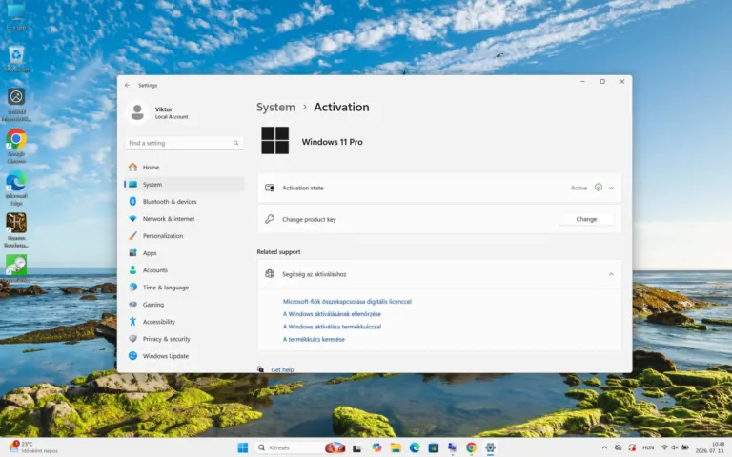The height and width of the screenshot is (457, 732).
Task: Open the green clock desktop shortcut
Action: pos(16,268)
